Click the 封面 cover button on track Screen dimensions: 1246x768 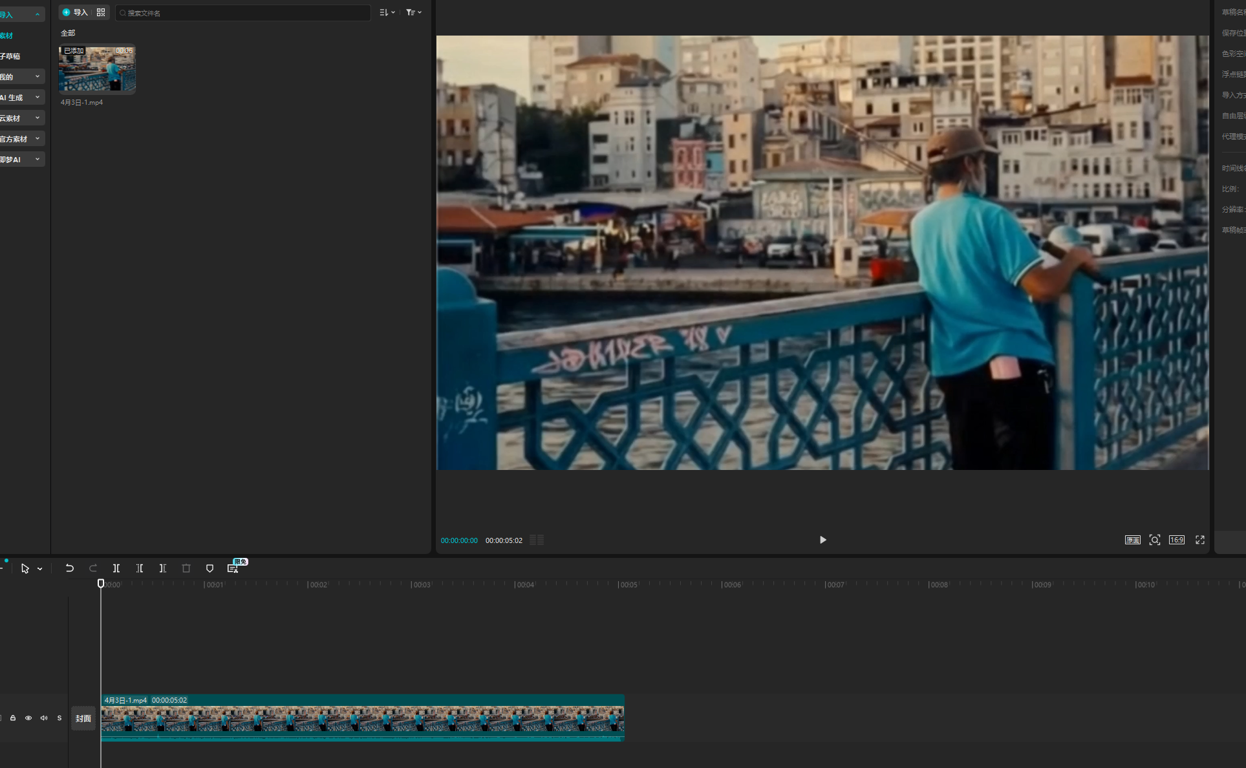[x=83, y=718]
